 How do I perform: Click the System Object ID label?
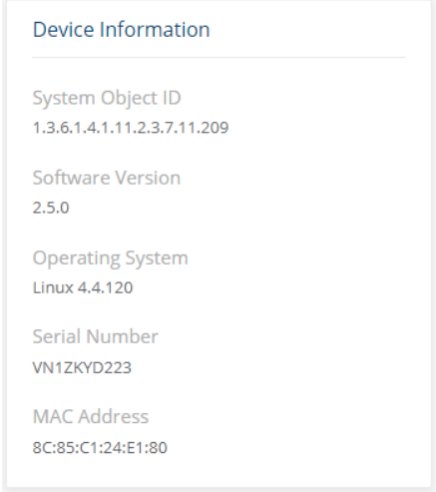coord(107,99)
